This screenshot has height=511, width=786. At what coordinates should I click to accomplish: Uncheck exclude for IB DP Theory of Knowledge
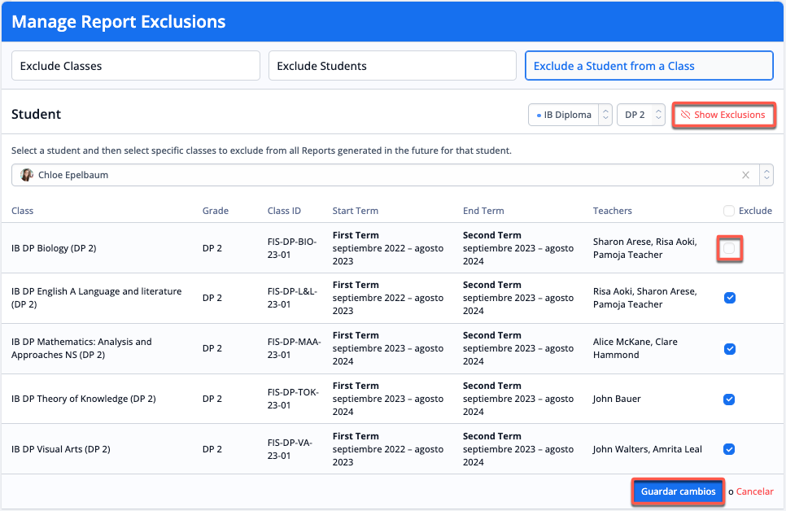point(730,400)
